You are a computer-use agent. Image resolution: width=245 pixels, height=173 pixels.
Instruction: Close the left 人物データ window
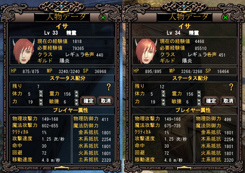[x=103, y=18]
